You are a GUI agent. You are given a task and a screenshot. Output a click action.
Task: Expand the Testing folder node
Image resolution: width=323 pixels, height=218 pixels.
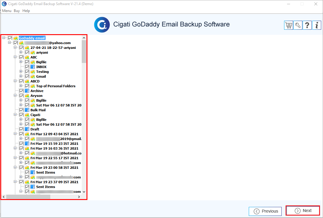[x=21, y=71]
